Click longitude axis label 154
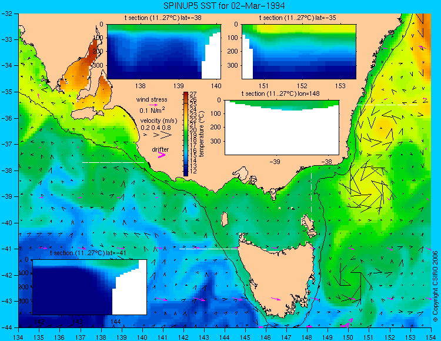The image size is (441, 341). click(430, 337)
